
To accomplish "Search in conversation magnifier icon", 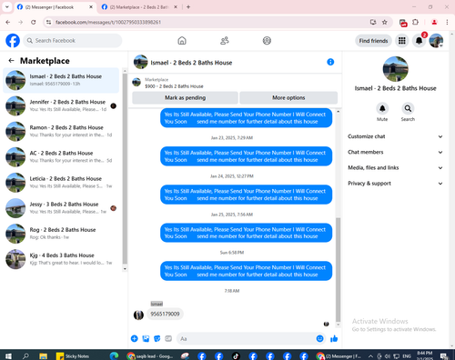I will tap(408, 108).
